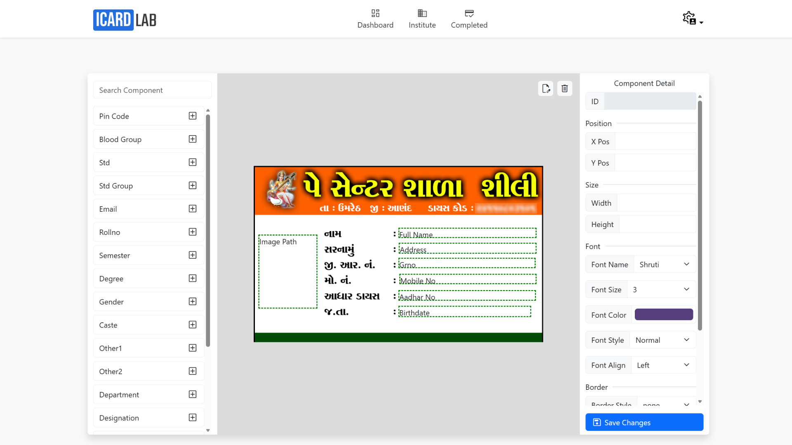Click the component list scroll-down arrow
The height and width of the screenshot is (445, 792).
208,430
